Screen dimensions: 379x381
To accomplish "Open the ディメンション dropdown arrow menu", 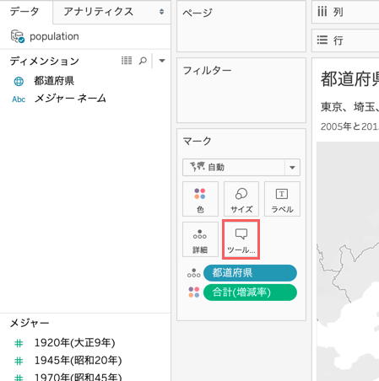I will (x=162, y=61).
